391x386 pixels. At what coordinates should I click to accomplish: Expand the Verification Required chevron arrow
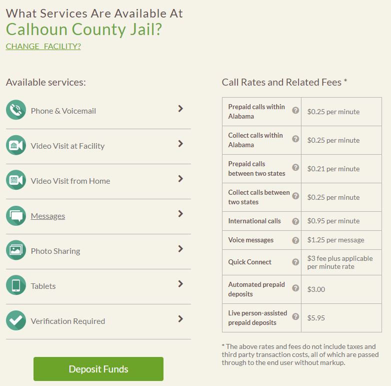(x=181, y=319)
